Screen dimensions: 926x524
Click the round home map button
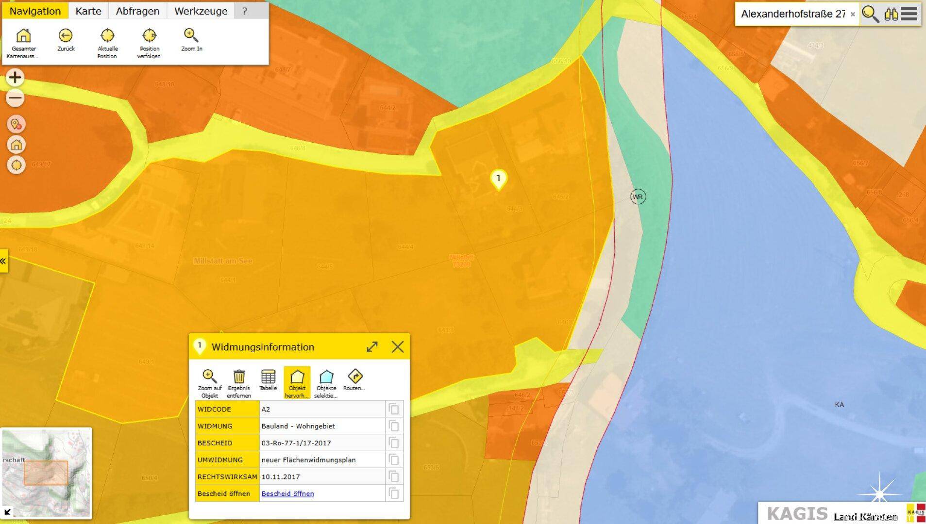16,145
